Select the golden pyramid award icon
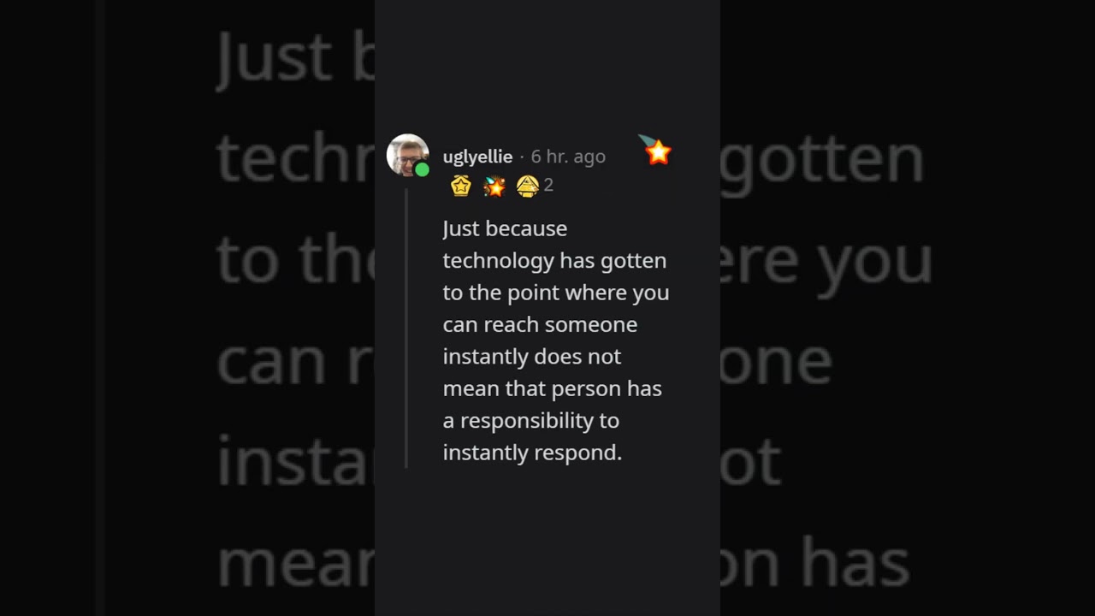 pyautogui.click(x=527, y=186)
